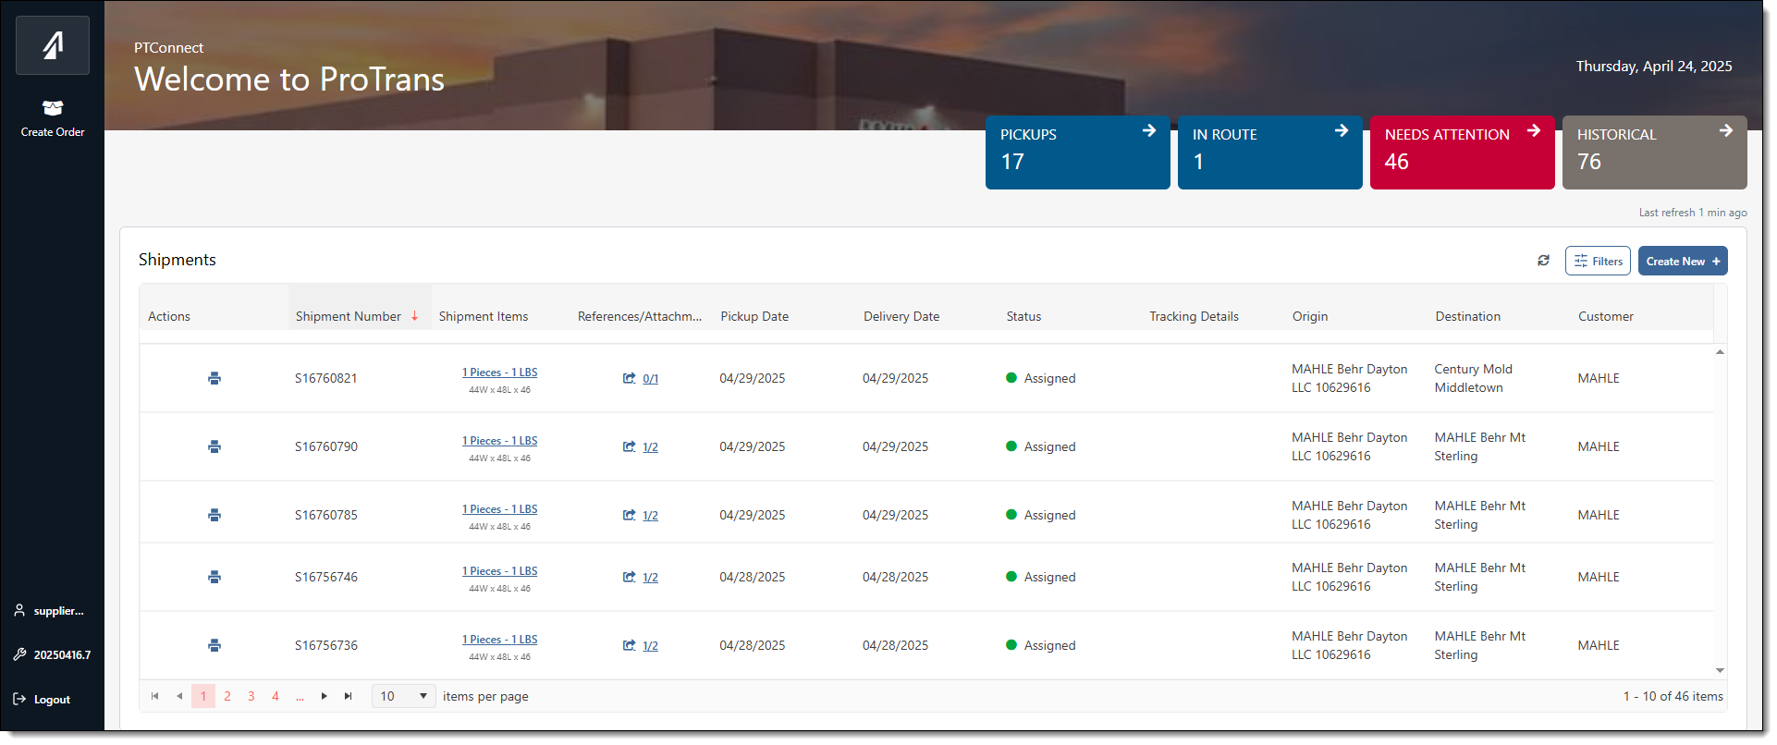Go to previous page of shipments
1777x745 pixels.
(179, 696)
